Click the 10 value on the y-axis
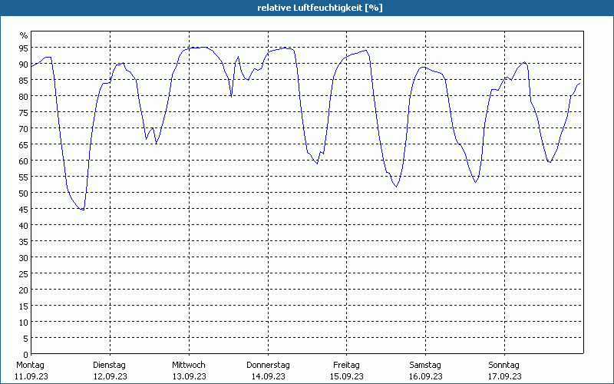The width and height of the screenshot is (614, 384). click(x=24, y=323)
